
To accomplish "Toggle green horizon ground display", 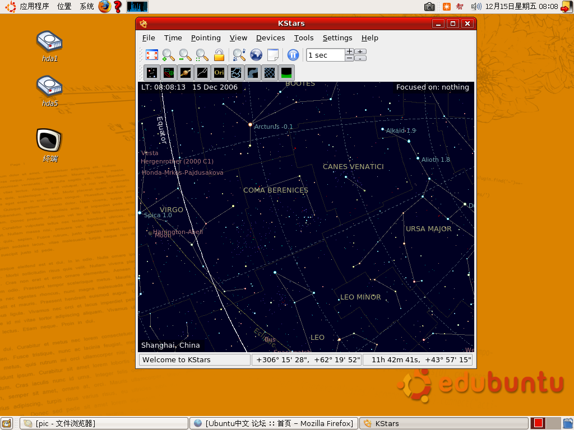I will (x=286, y=73).
